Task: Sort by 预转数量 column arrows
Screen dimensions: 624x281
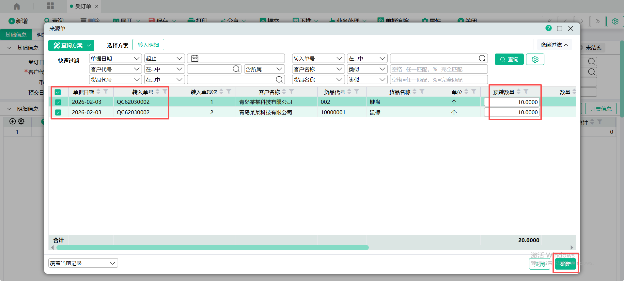Action: tap(519, 92)
